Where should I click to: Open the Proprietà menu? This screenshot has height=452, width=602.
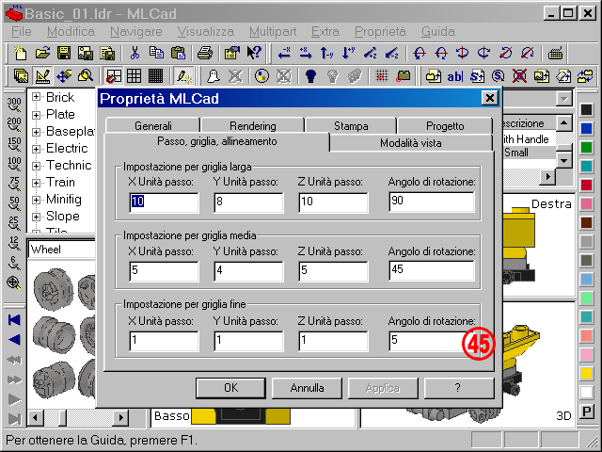point(380,31)
